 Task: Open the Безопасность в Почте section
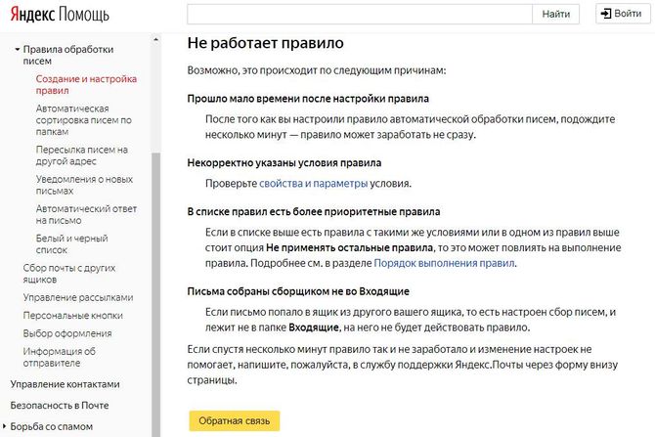tap(60, 406)
